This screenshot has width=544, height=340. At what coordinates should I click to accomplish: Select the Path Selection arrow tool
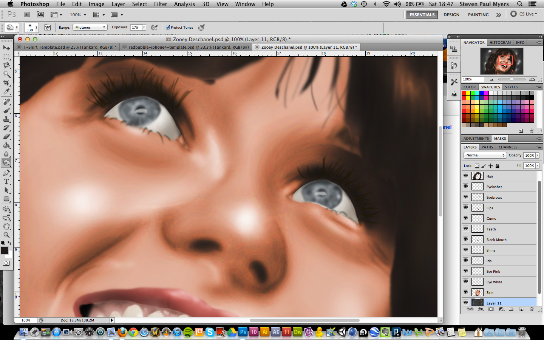pyautogui.click(x=6, y=190)
